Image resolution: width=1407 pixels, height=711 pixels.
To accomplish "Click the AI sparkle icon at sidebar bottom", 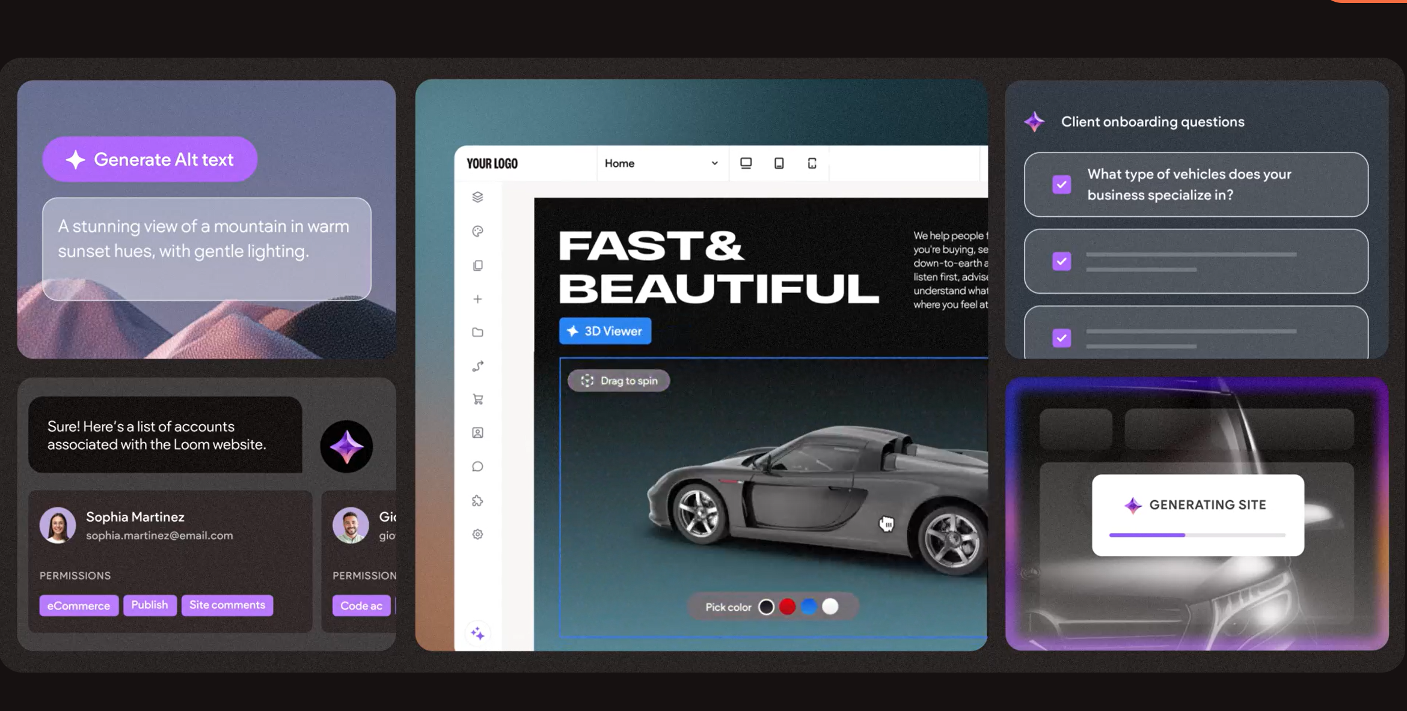I will [x=477, y=632].
